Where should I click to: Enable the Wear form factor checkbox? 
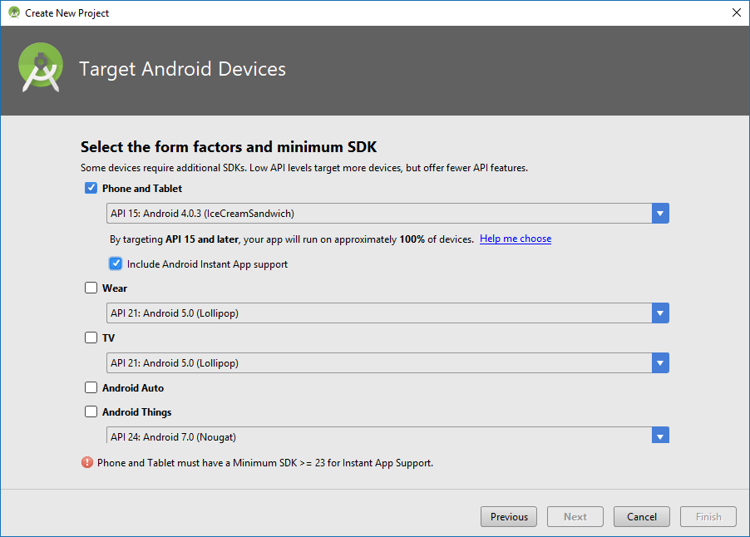pos(91,288)
